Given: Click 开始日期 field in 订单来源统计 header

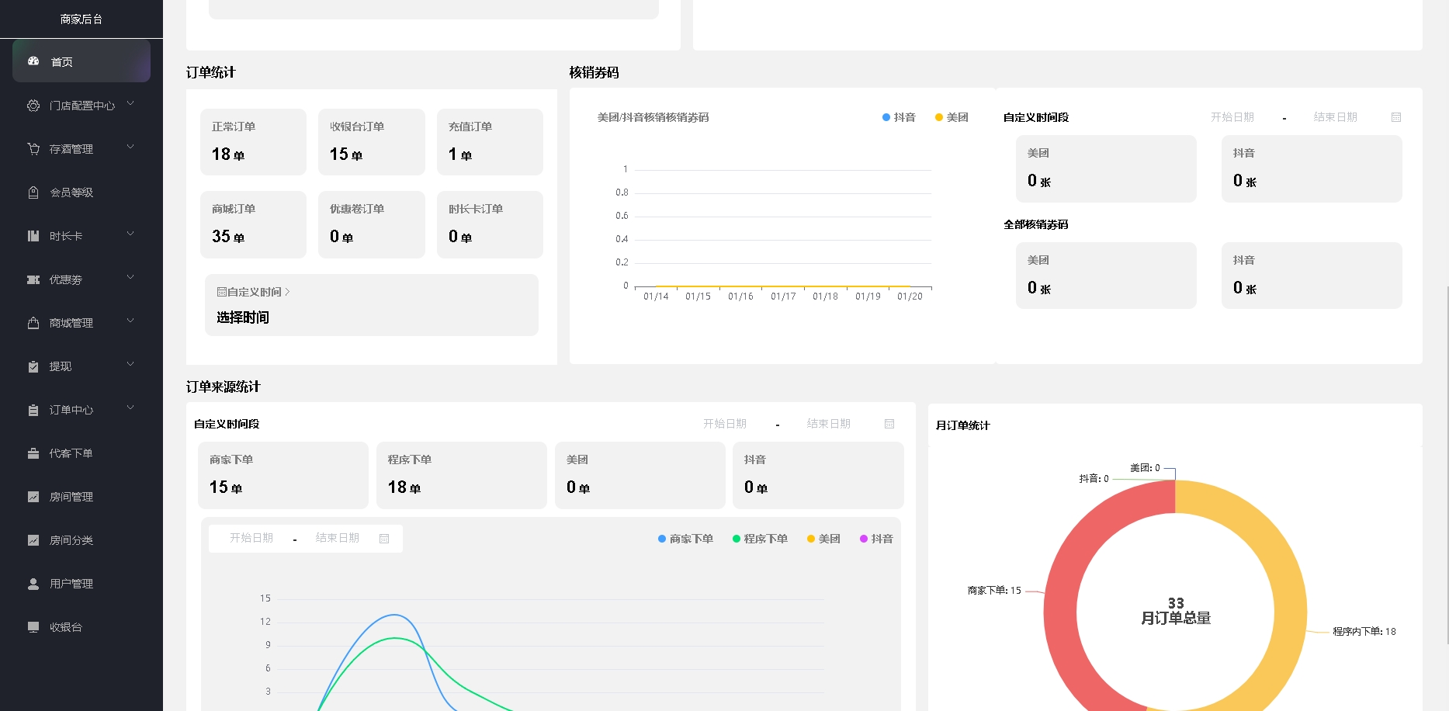Looking at the screenshot, I should (x=725, y=424).
